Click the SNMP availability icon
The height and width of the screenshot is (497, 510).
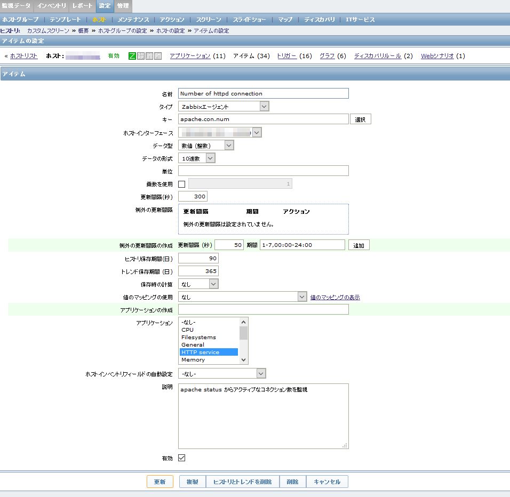pos(141,56)
